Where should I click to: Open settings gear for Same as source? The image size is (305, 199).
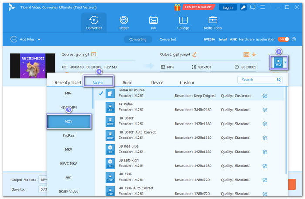(x=265, y=96)
